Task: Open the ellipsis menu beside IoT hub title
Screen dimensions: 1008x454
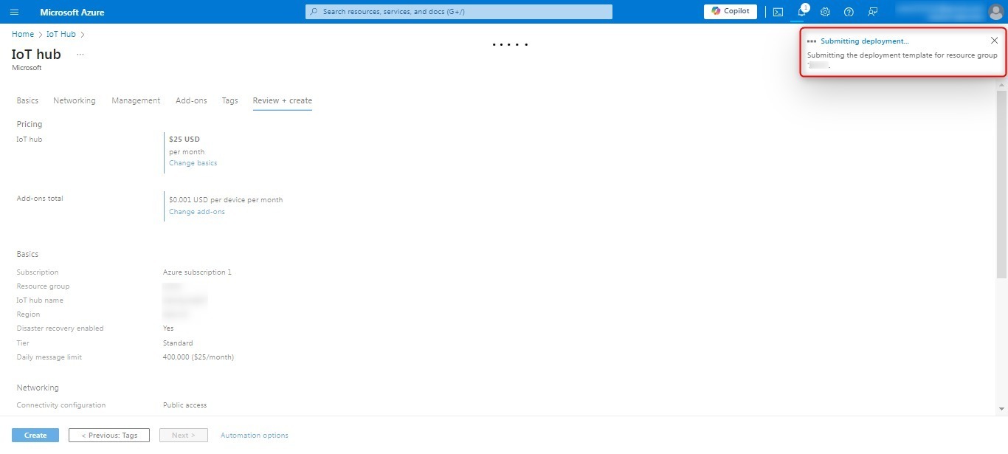Action: [80, 55]
